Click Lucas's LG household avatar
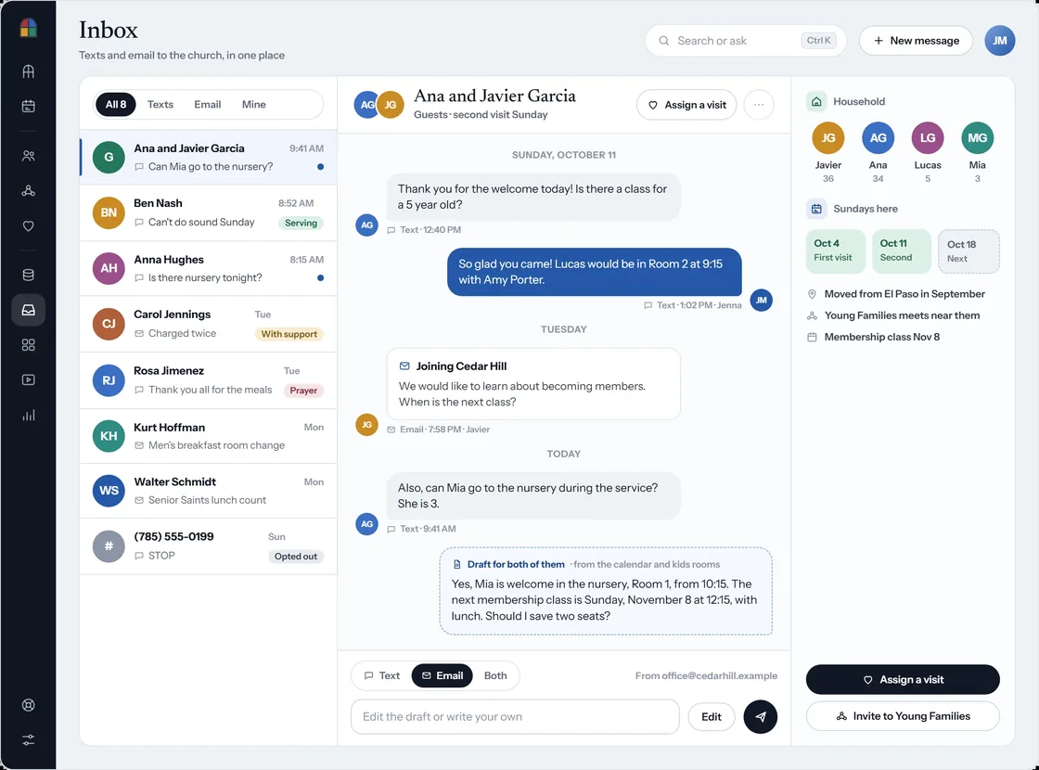Screen dimensions: 1039x770 click(x=928, y=138)
